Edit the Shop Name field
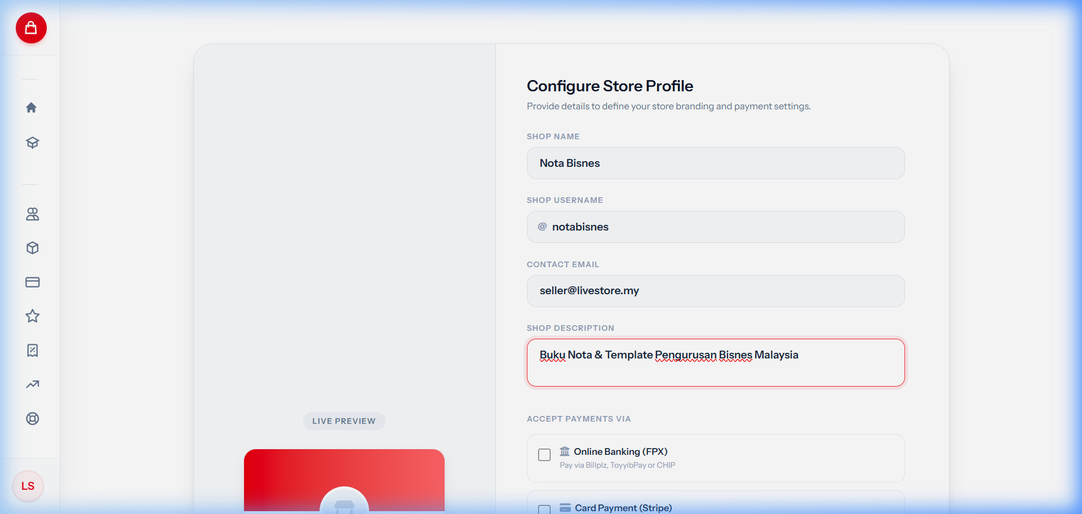The image size is (1082, 514). tap(716, 163)
